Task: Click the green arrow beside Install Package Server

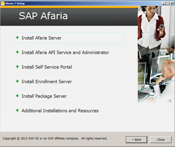Action: coord(17,96)
